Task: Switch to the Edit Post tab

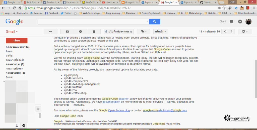Action: [31, 2]
